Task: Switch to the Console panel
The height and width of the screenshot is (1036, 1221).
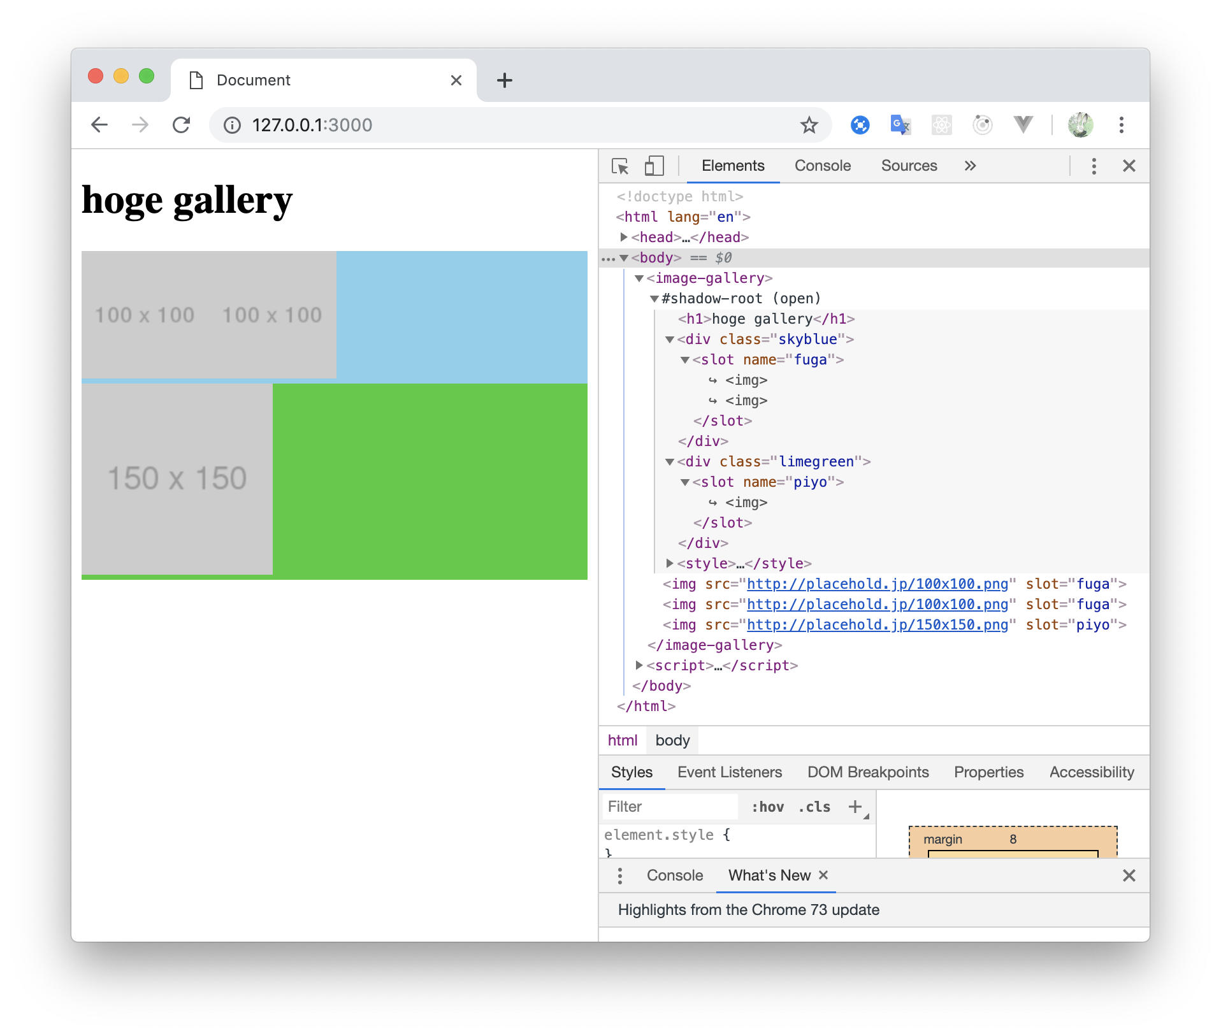Action: 822,165
